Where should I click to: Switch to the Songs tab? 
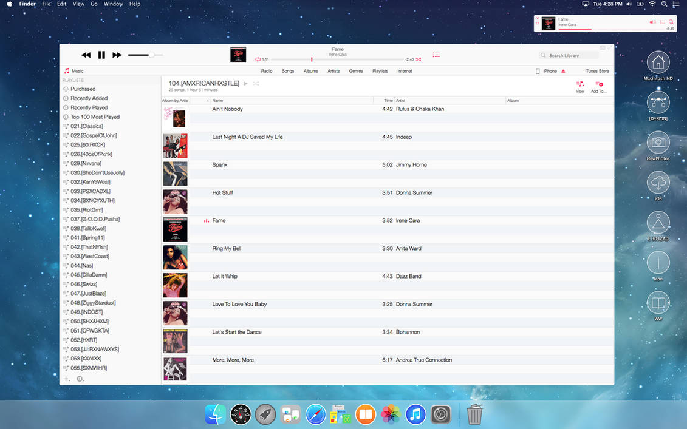(x=288, y=71)
